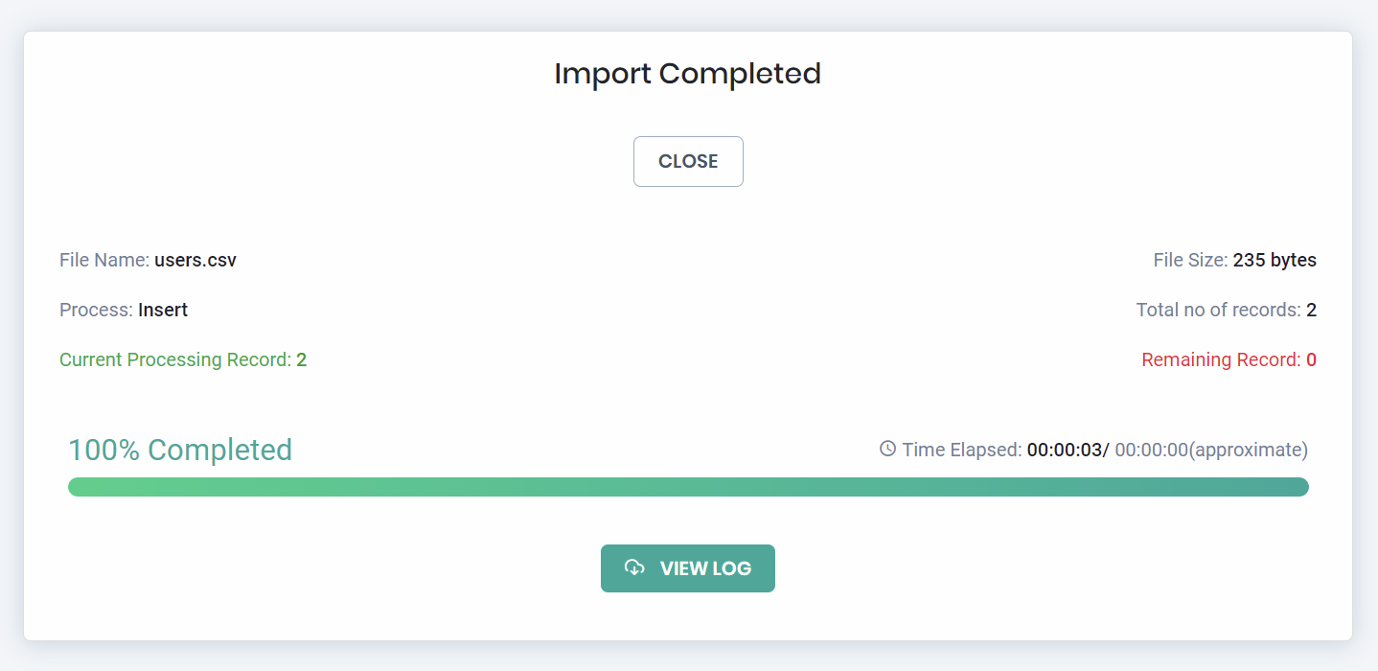The height and width of the screenshot is (671, 1378).
Task: Click the clock icon beside Time Elapsed
Action: tap(887, 449)
